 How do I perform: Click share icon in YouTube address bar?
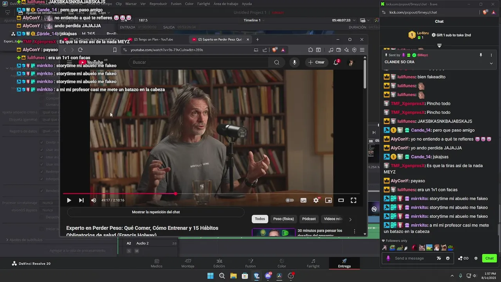click(x=265, y=50)
